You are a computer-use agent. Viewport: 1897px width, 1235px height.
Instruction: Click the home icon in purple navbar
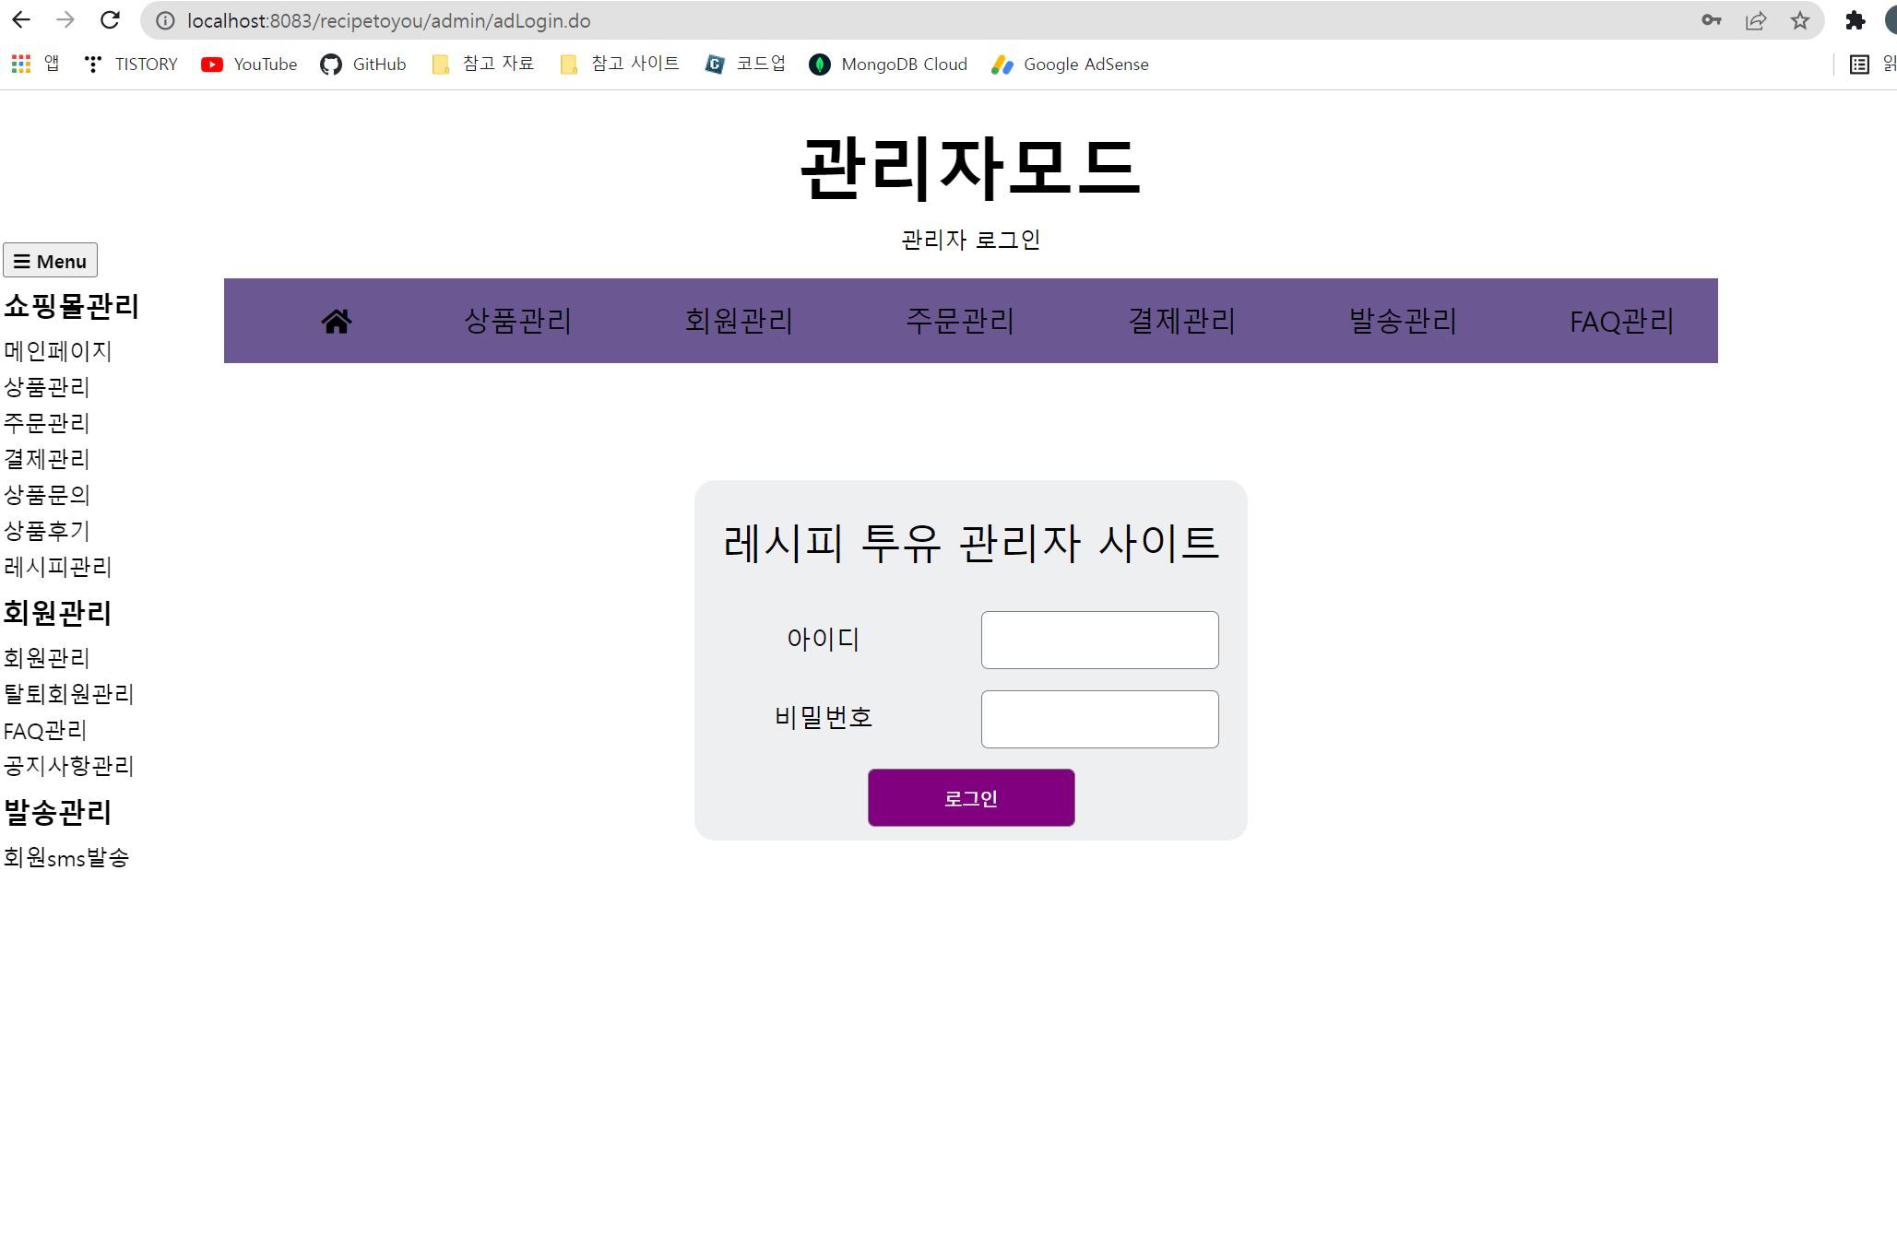(337, 321)
